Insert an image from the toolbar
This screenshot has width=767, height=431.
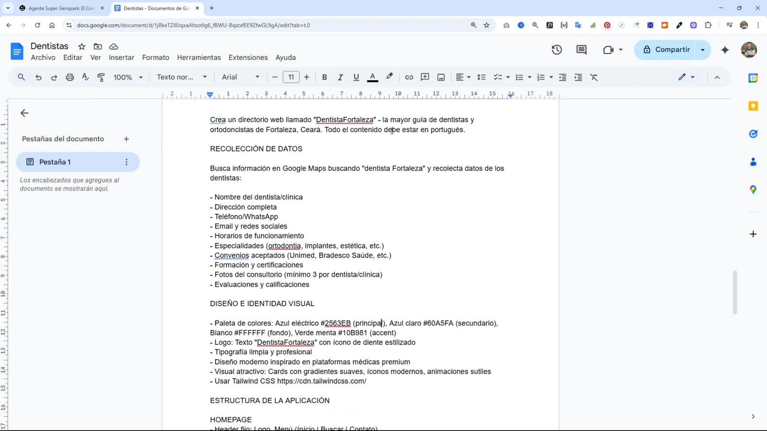pyautogui.click(x=440, y=77)
